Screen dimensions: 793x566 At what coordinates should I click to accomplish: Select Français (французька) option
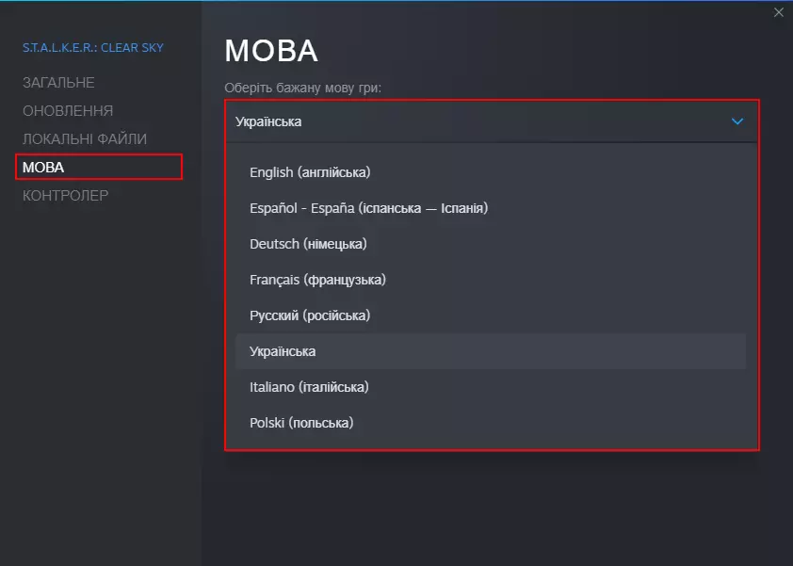317,280
